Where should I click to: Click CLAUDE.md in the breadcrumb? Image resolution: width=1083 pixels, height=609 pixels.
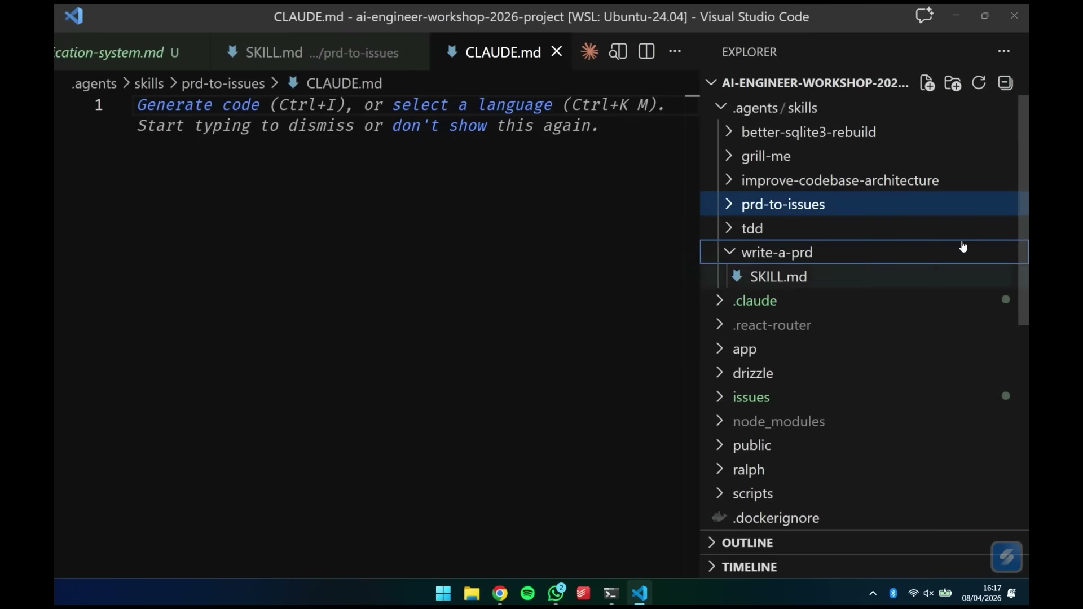344,83
